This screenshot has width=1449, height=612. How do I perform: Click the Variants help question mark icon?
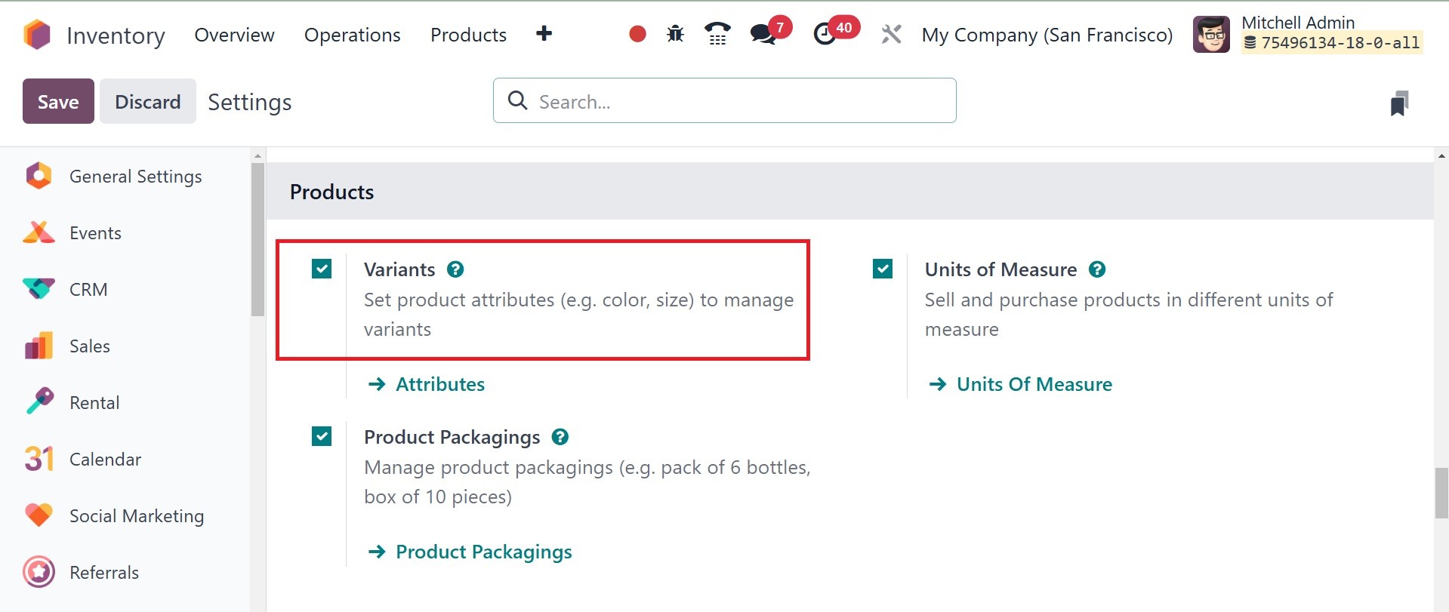click(x=455, y=269)
